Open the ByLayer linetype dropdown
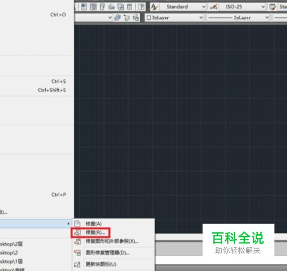This screenshot has height=271, width=287. pos(238,18)
